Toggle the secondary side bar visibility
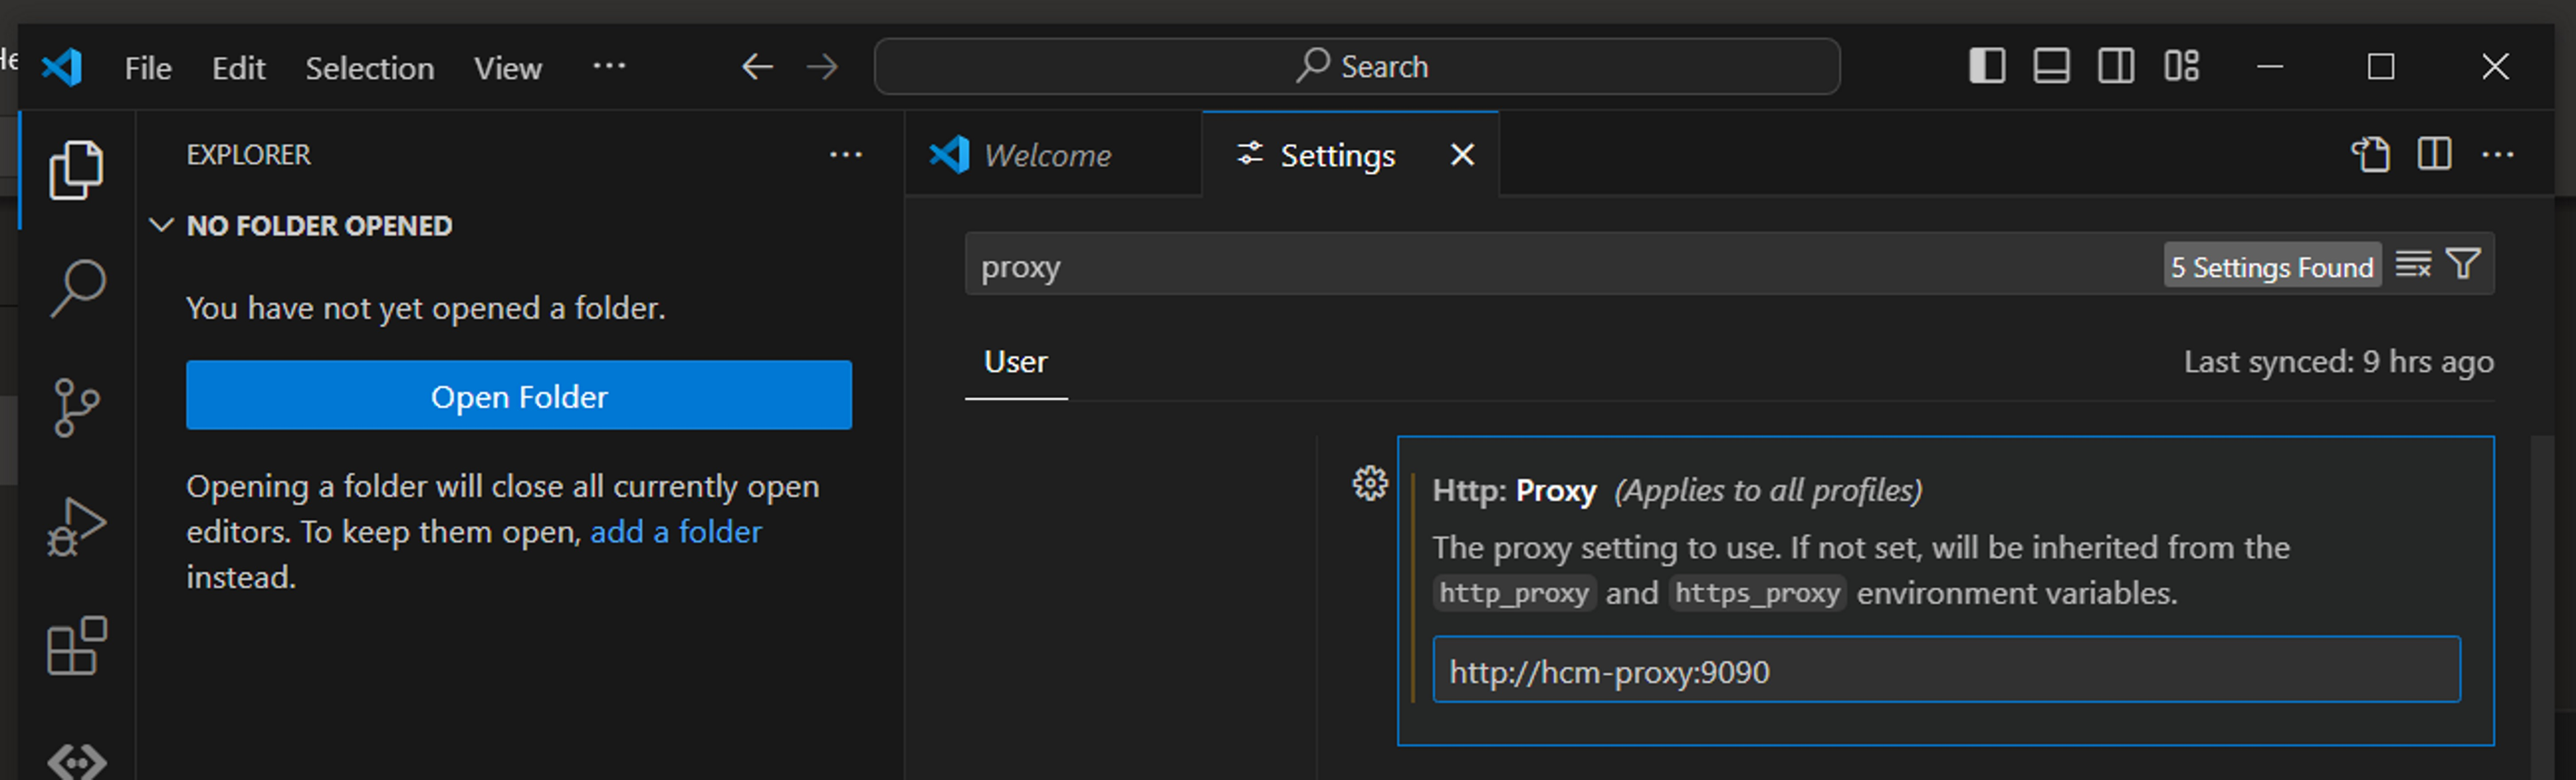The width and height of the screenshot is (2576, 780). point(2115,67)
